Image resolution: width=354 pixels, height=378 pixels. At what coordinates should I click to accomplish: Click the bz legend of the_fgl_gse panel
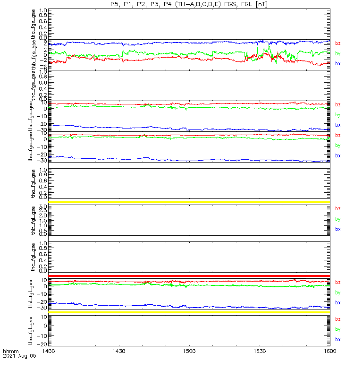(338, 319)
